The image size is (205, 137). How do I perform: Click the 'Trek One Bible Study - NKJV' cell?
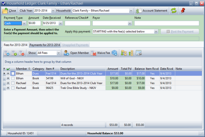(x=83, y=88)
